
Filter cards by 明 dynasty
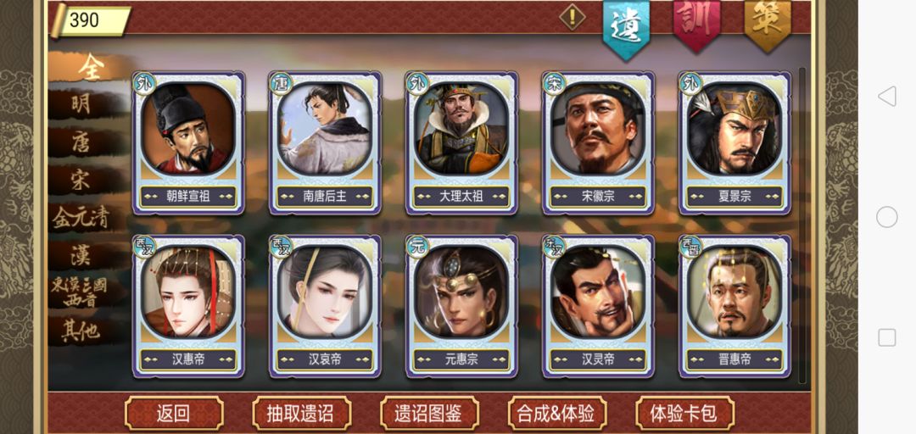pyautogui.click(x=81, y=104)
